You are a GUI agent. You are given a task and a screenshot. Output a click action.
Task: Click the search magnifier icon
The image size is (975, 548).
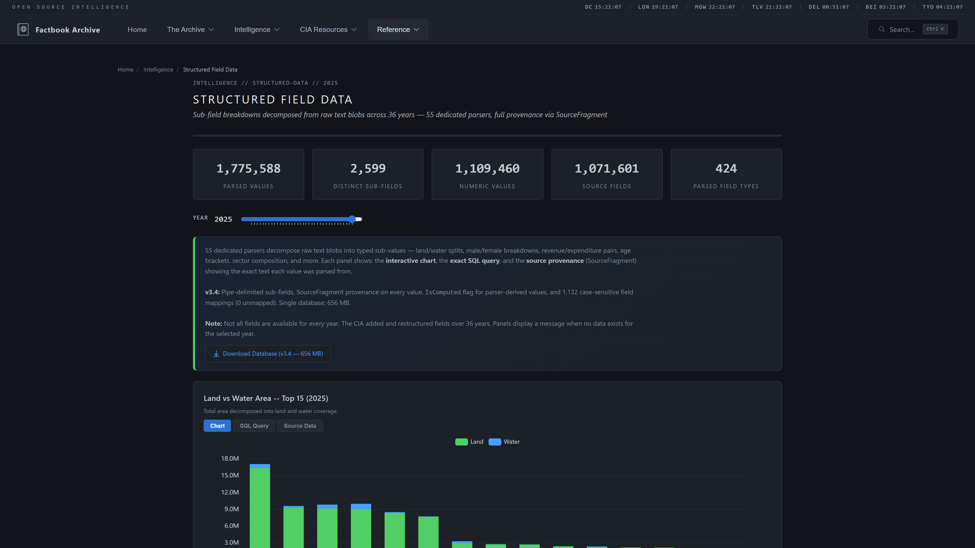tap(882, 29)
